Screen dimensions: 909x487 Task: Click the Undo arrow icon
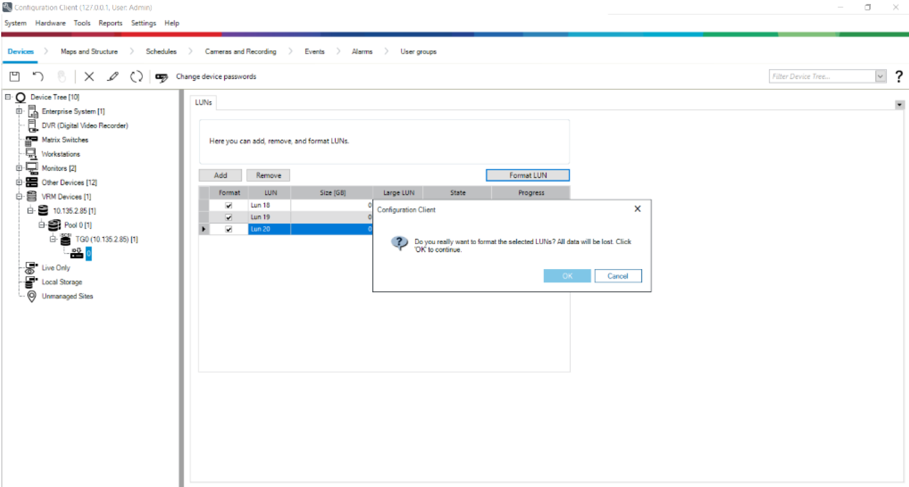(x=38, y=76)
